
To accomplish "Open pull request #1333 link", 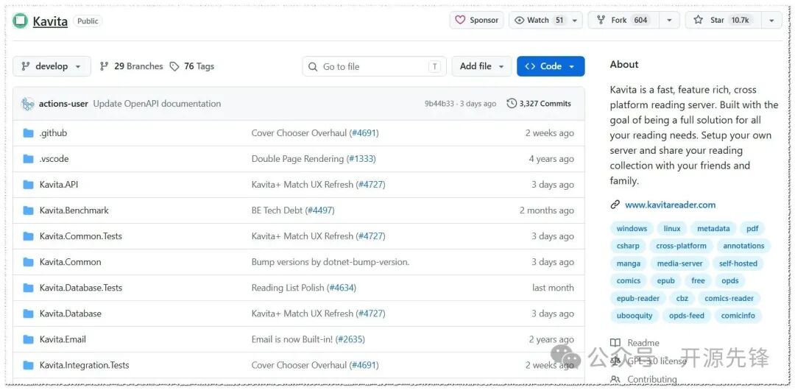I will (361, 159).
